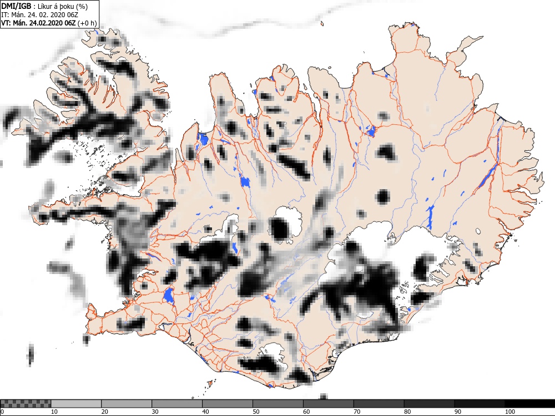
Task: Select the 0–10 checkered legend segment
Action: 26,404
